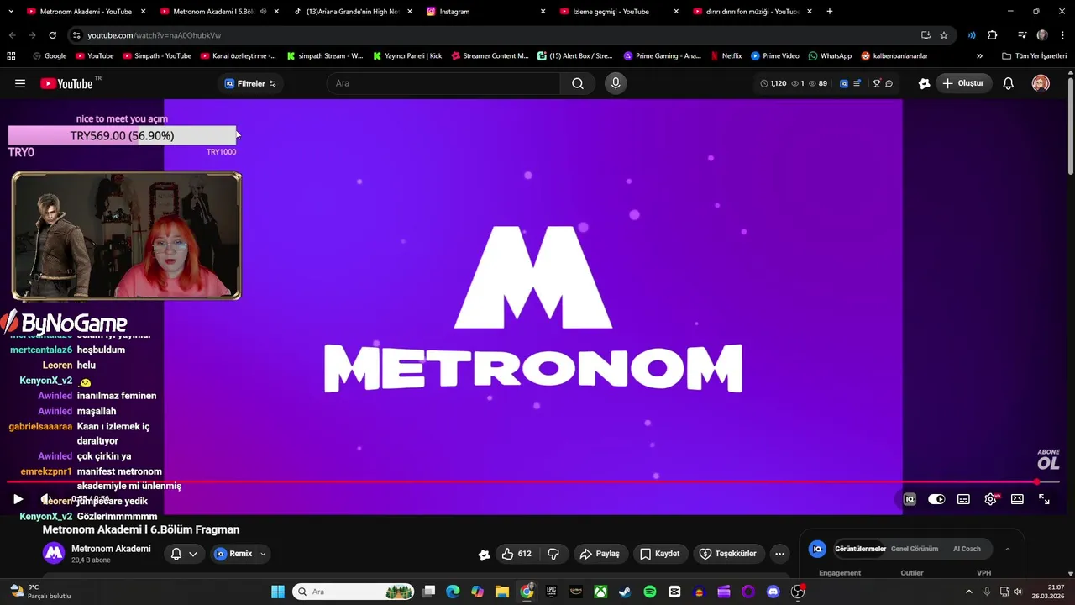Dislike the video with thumbs down
This screenshot has height=605, width=1075.
(553, 554)
